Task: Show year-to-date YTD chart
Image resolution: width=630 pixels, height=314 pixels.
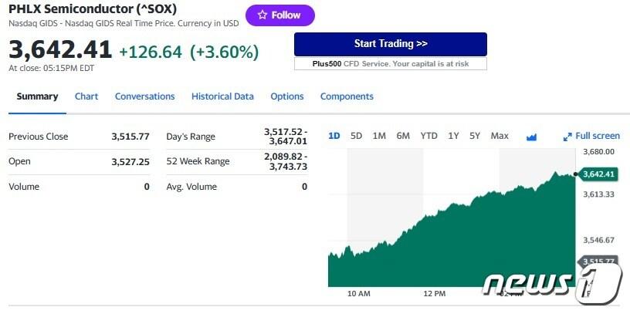Action: tap(428, 136)
